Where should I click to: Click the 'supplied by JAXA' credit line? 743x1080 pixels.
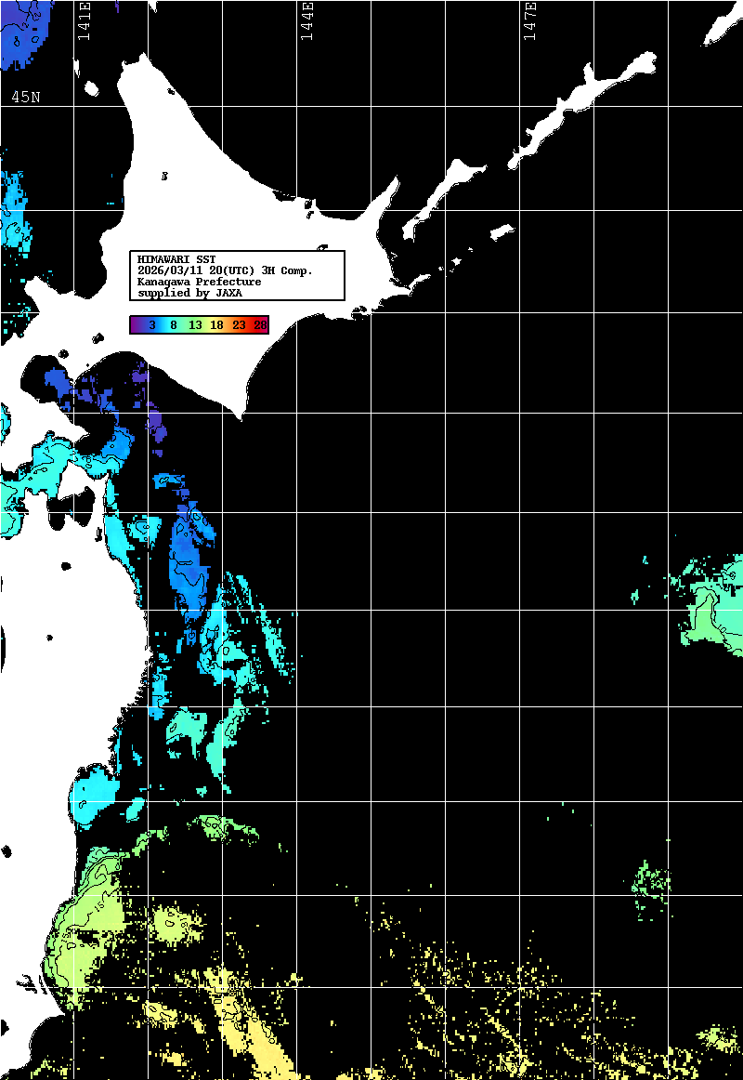[189, 293]
